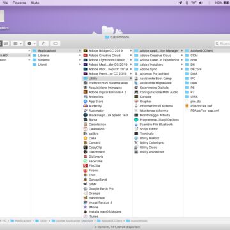The width and height of the screenshot is (230, 230).
Task: Click AdobeGCClient in the bottom path bar
Action: click(x=110, y=221)
